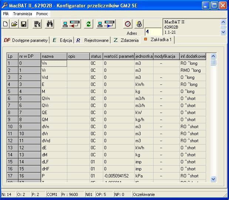Click Oczekiwanie status text
Viewport: 229px width, 200px height.
pyautogui.click(x=144, y=194)
